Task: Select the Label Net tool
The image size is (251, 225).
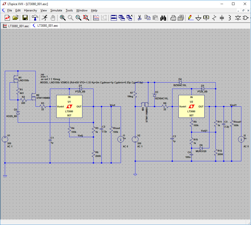Action: tap(206, 18)
